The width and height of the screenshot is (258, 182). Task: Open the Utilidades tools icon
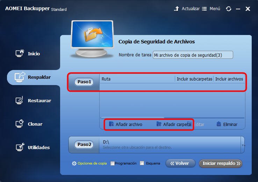[20, 147]
